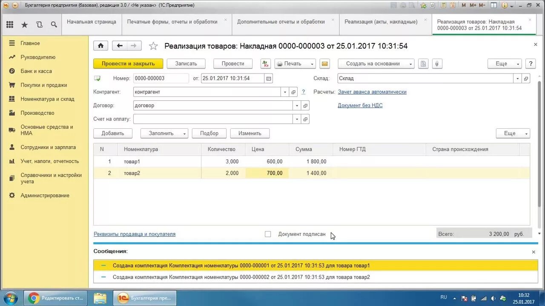Open help question mark button
The width and height of the screenshot is (545, 306).
point(531,64)
